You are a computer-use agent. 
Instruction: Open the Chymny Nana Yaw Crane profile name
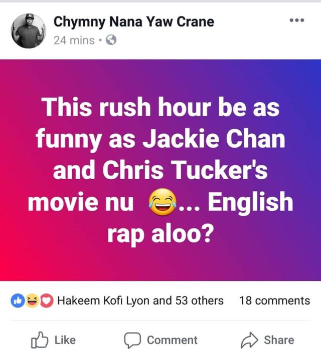pyautogui.click(x=134, y=22)
